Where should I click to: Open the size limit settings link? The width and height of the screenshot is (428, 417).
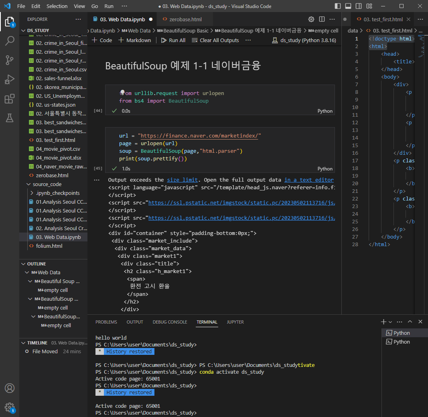pyautogui.click(x=182, y=180)
